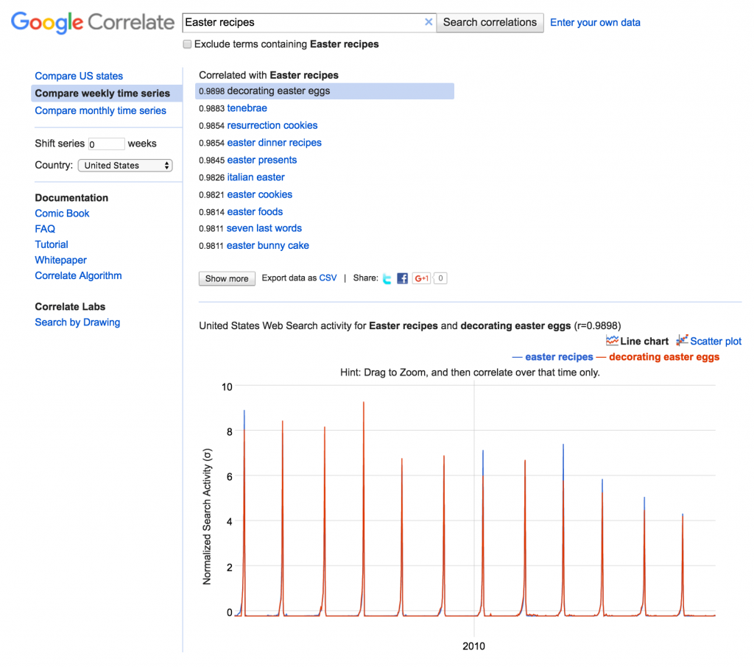View the Correlate Algorithm documentation
The height and width of the screenshot is (667, 754).
coord(78,275)
